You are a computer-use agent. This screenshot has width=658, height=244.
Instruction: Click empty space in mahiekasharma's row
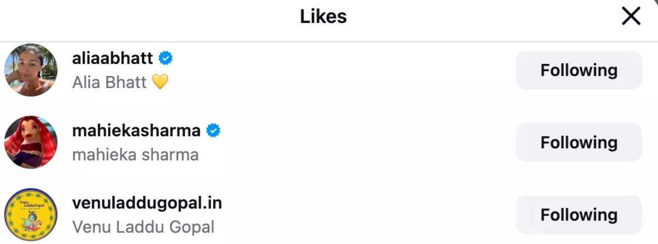[362, 142]
